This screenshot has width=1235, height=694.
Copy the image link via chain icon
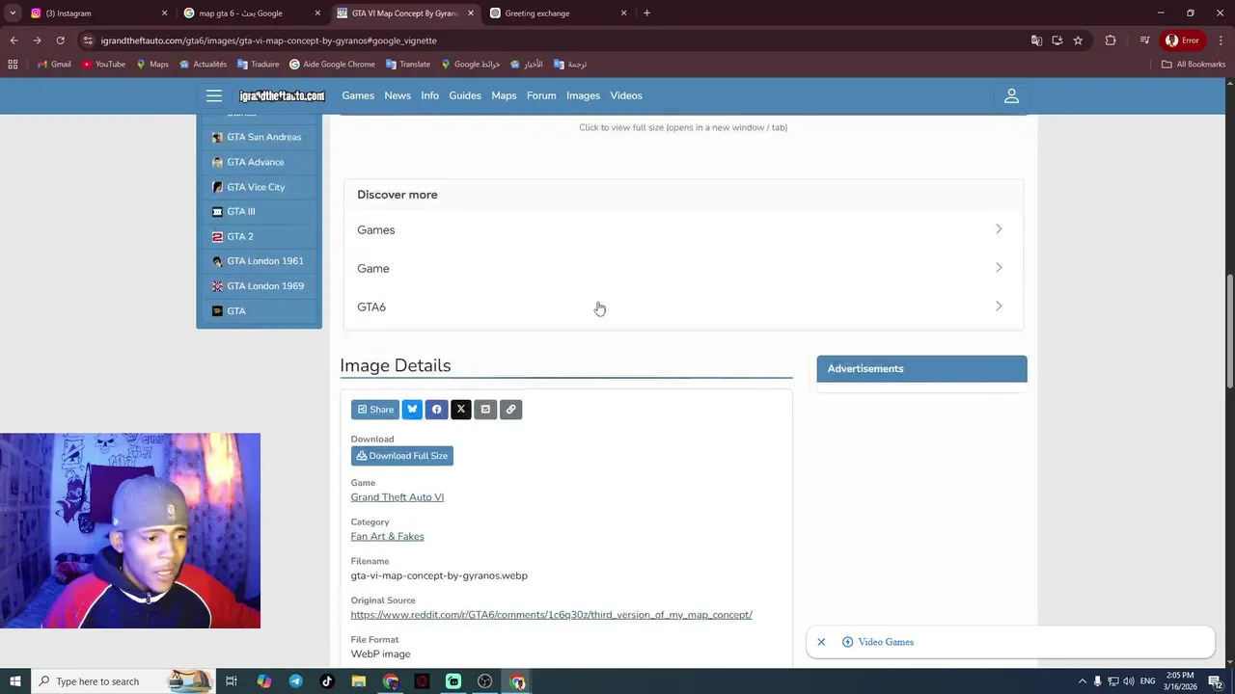point(510,410)
